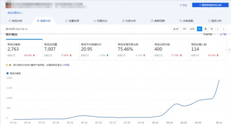Select the 实时 time range
231x126 pixels.
coord(176,29)
